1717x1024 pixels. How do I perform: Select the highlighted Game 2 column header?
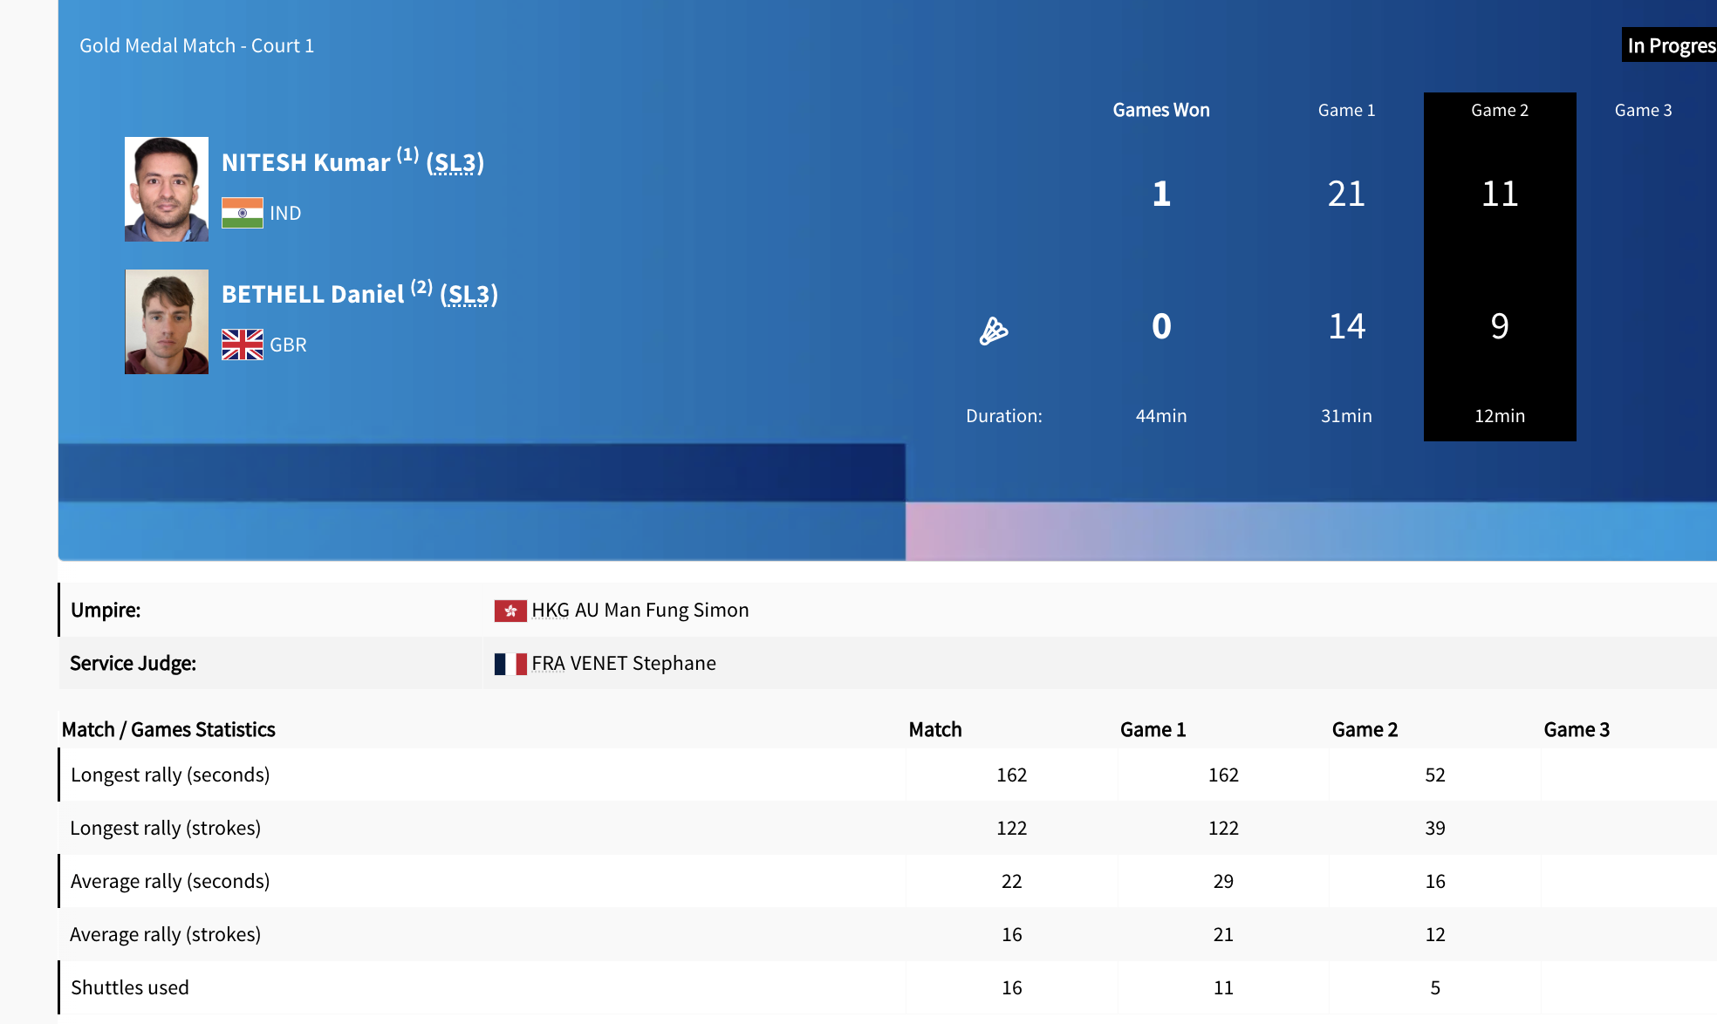coord(1499,111)
